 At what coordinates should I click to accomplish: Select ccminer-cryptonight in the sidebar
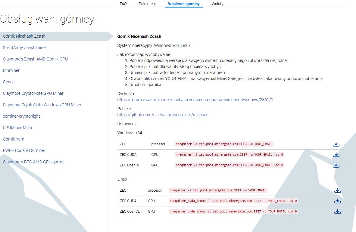(21, 116)
